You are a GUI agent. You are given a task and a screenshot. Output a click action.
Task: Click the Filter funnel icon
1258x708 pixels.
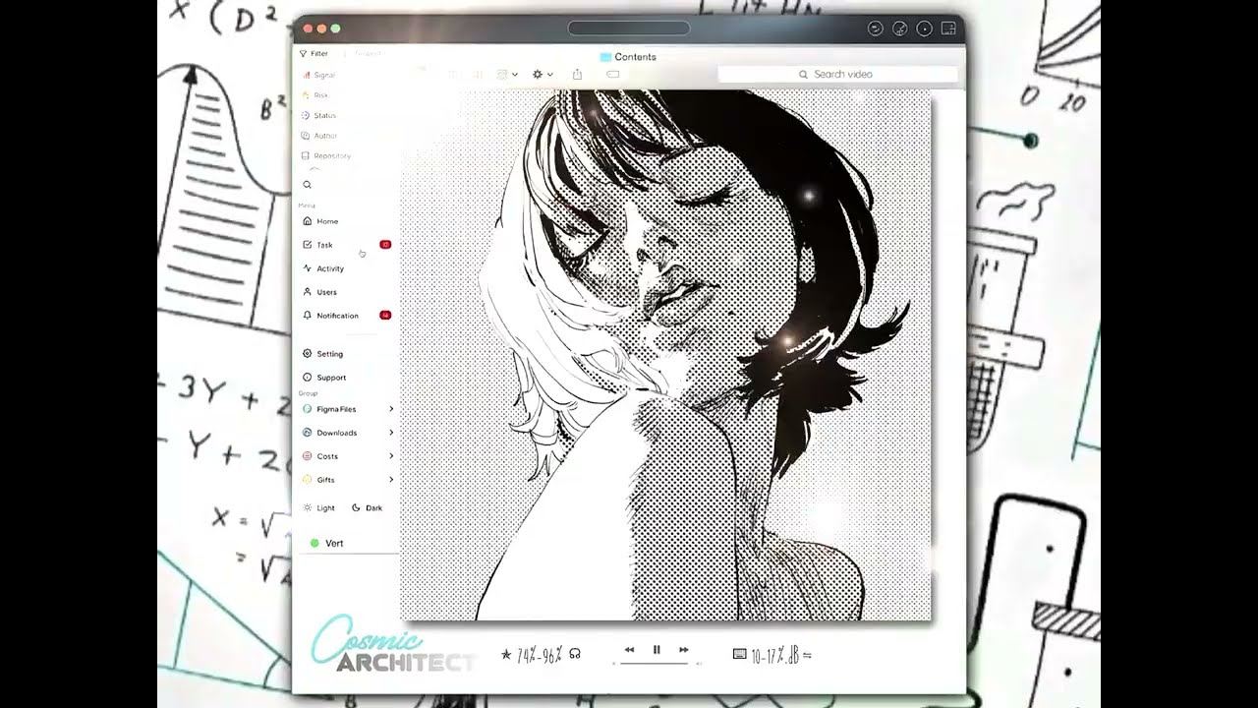(304, 54)
